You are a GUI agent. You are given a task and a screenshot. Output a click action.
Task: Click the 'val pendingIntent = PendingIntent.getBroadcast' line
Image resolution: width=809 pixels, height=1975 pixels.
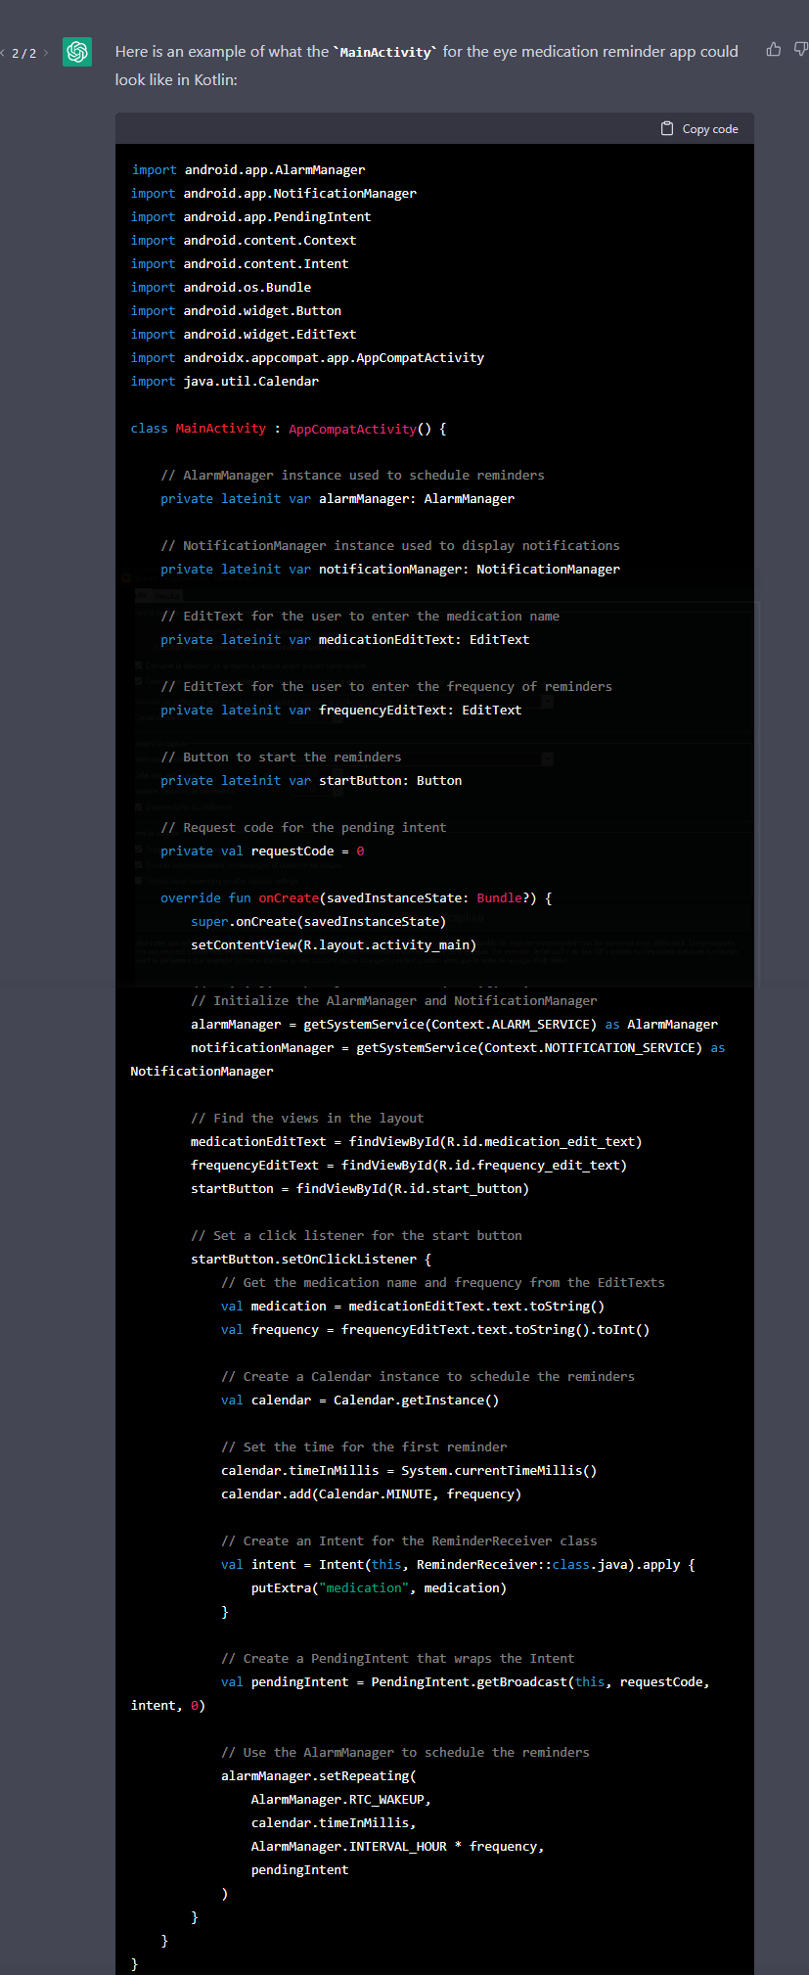coord(421,1693)
